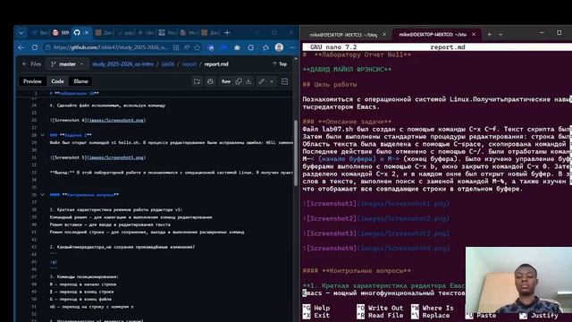The height and width of the screenshot is (322, 572).
Task: Open the browser refresh-style sync icon in the toolbar
Action: pyautogui.click(x=251, y=47)
